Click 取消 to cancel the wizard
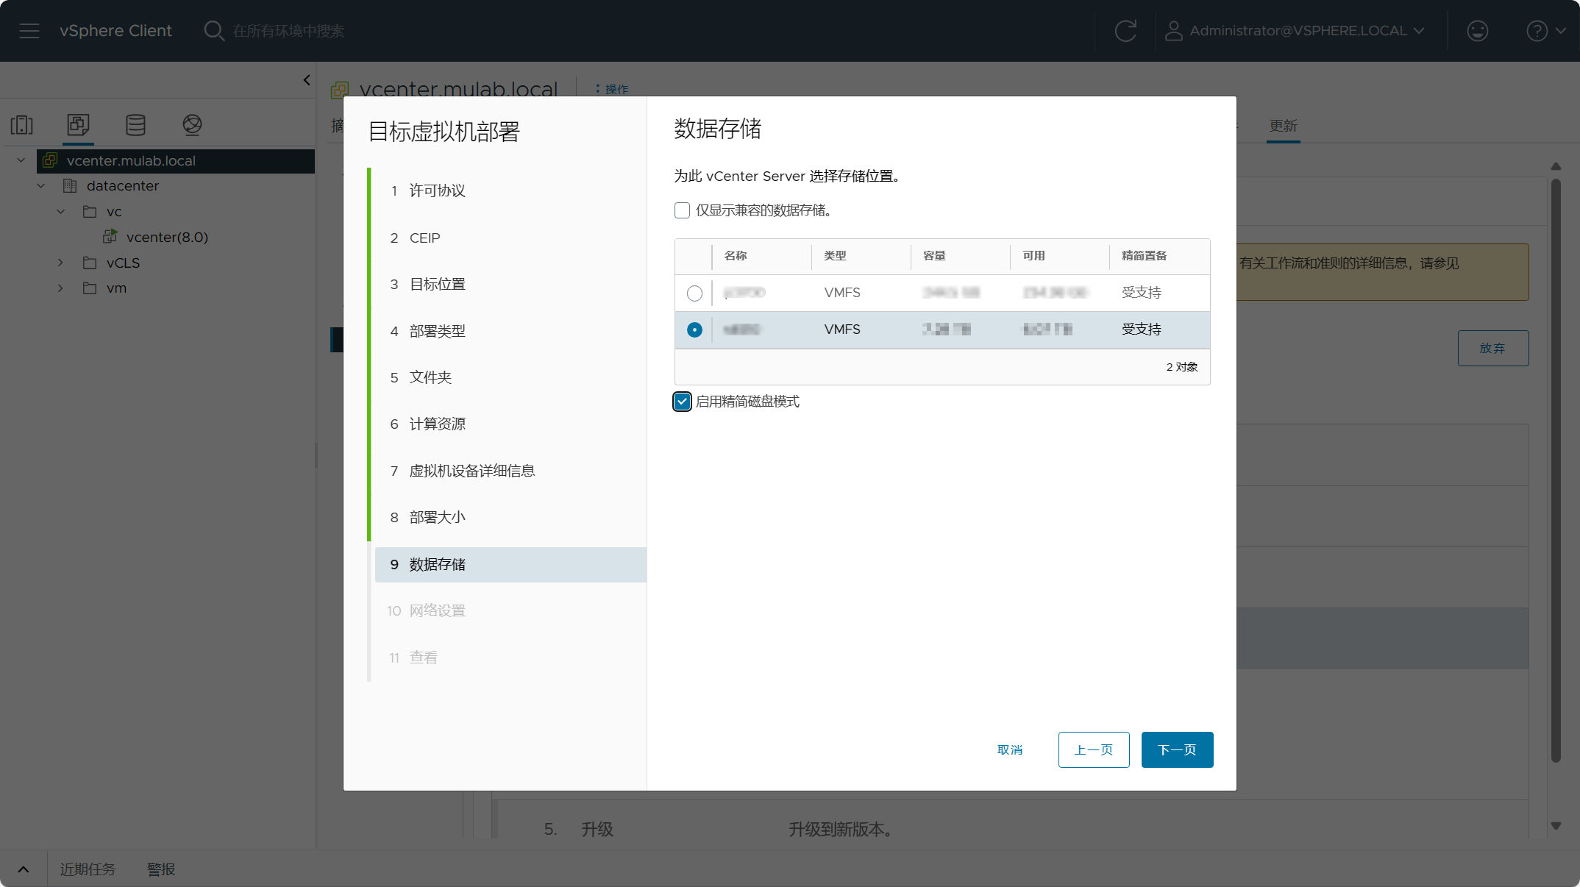 [x=1010, y=750]
